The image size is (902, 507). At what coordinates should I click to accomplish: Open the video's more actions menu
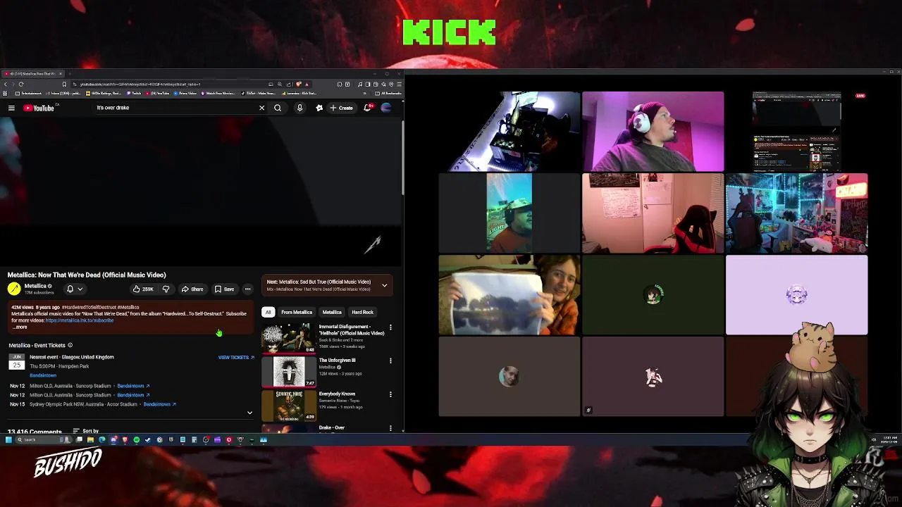click(x=247, y=289)
